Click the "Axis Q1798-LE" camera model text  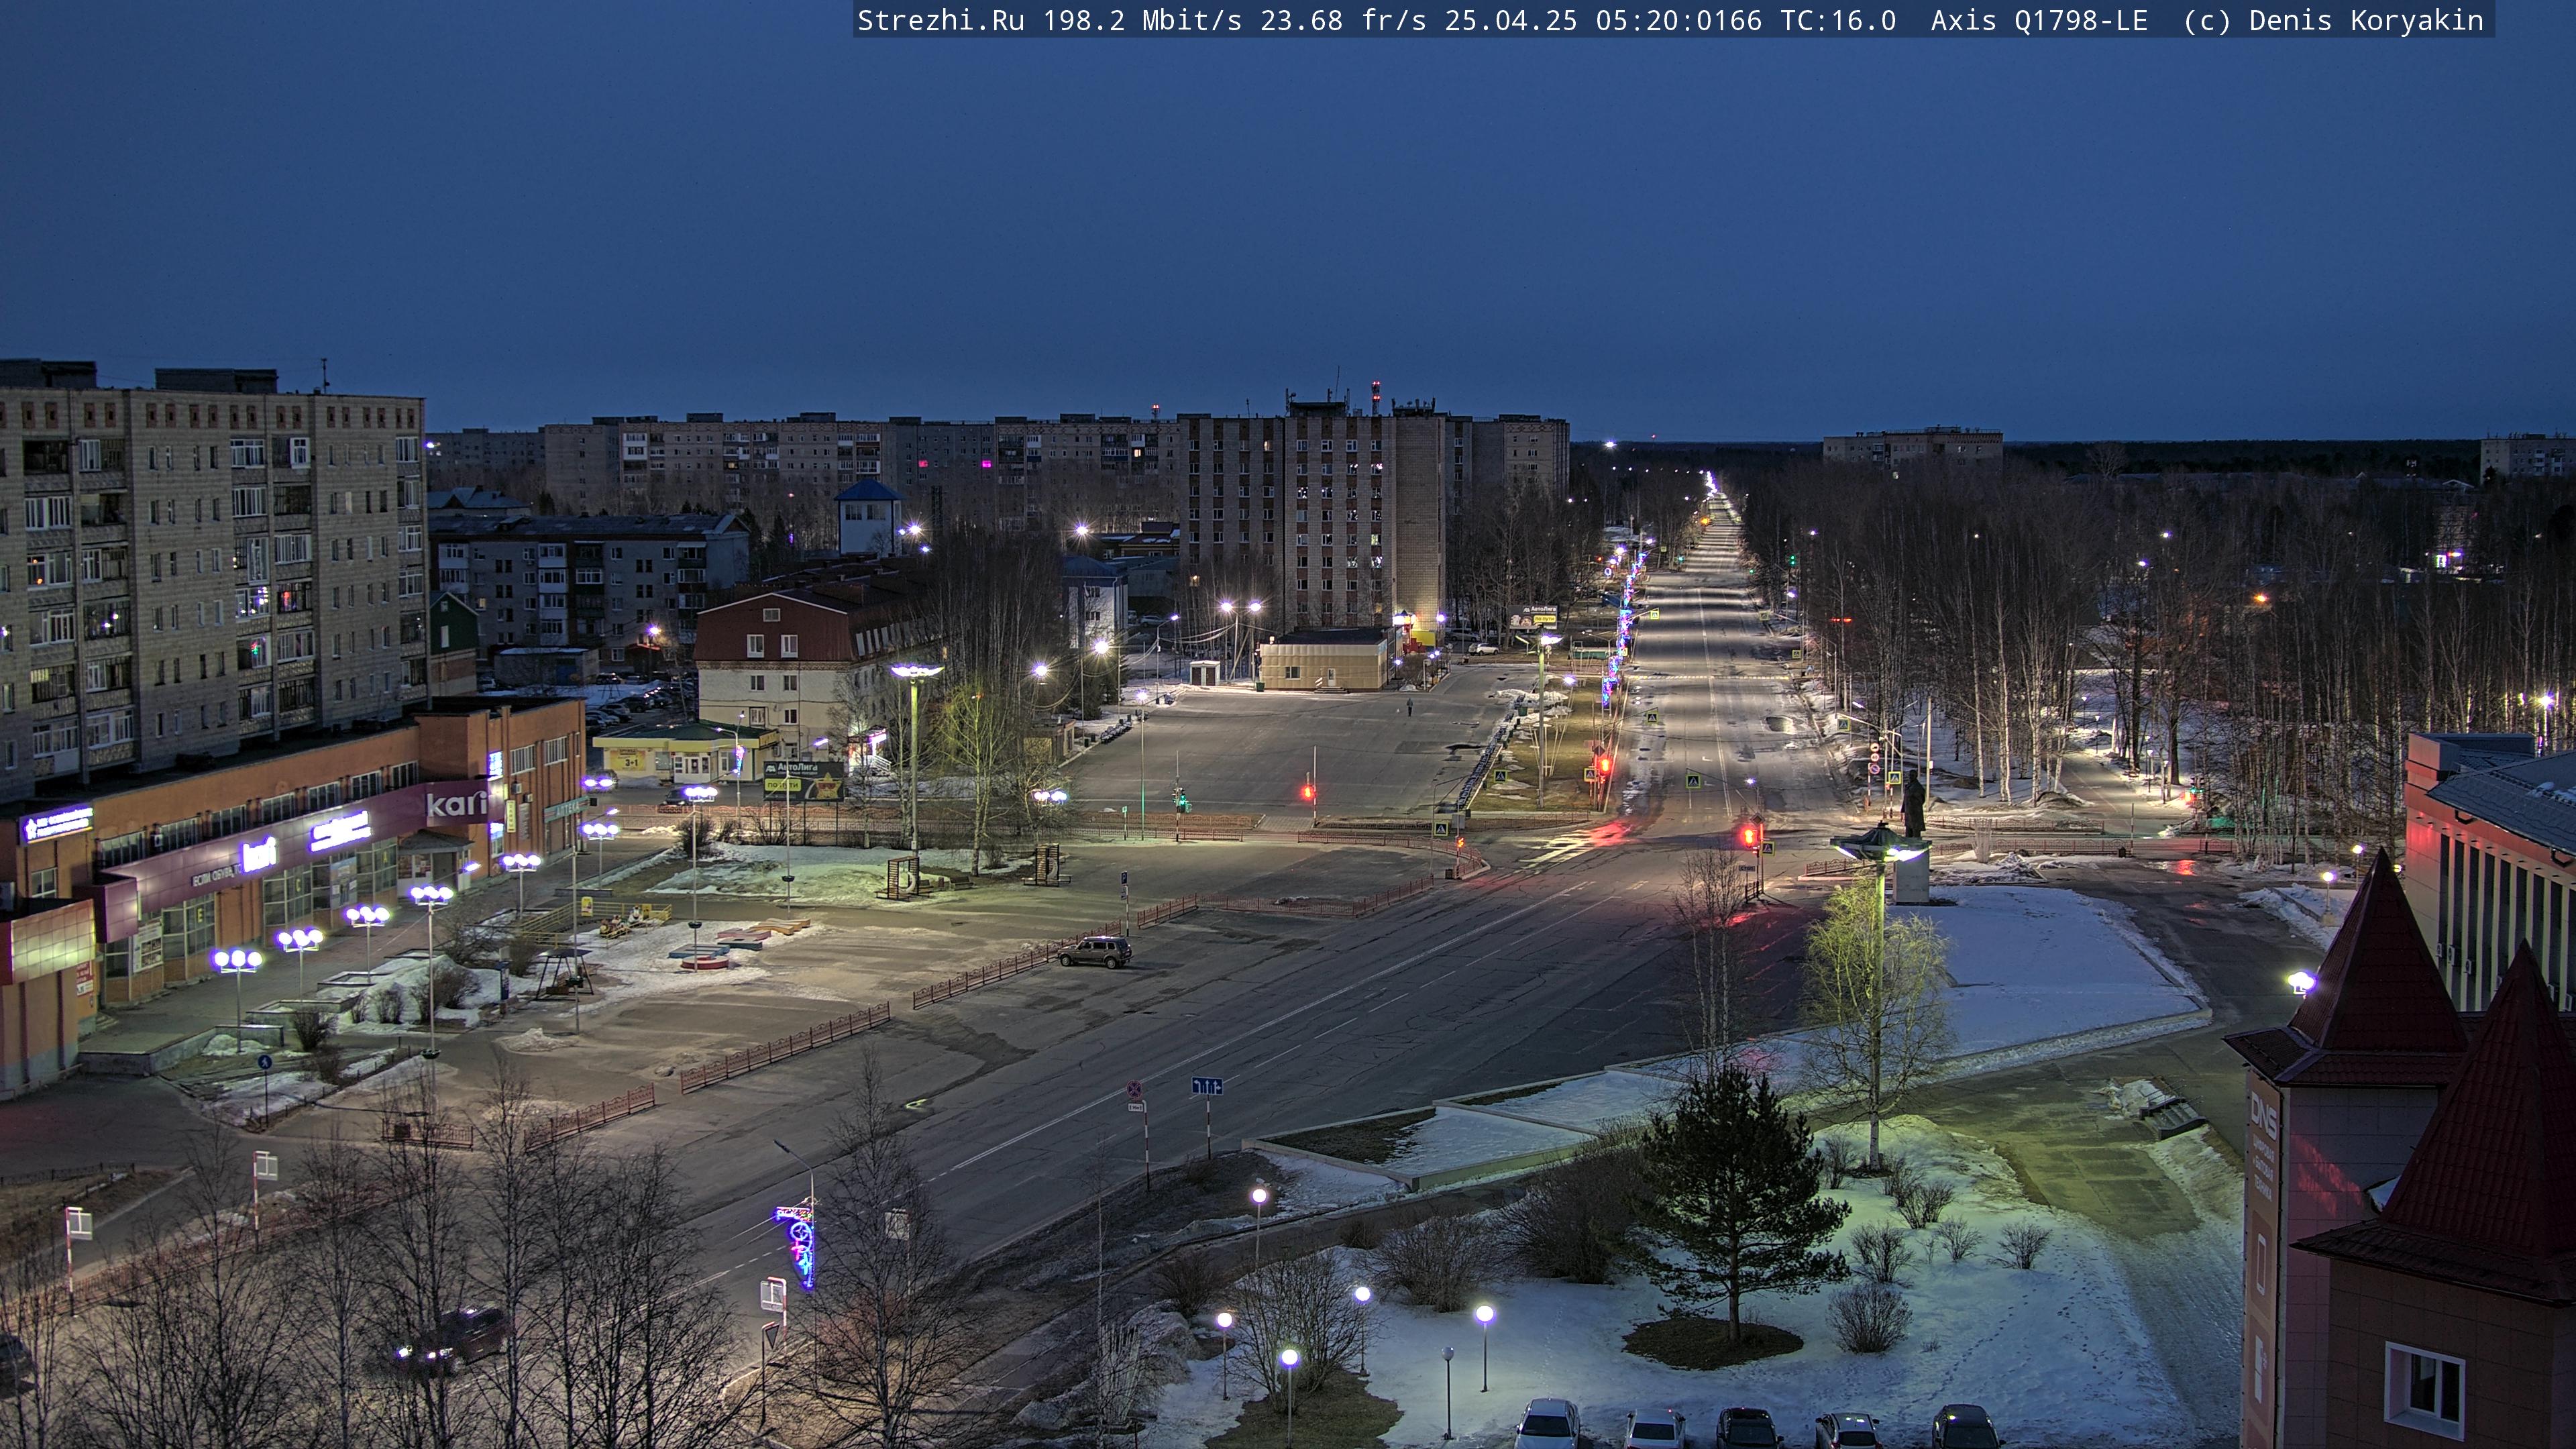2039,21
